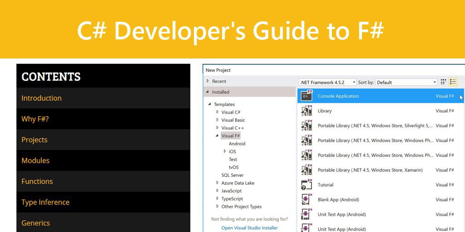The width and height of the screenshot is (465, 232).
Task: Open the .NET Framework 4.5.2 dropdown
Action: tap(327, 82)
